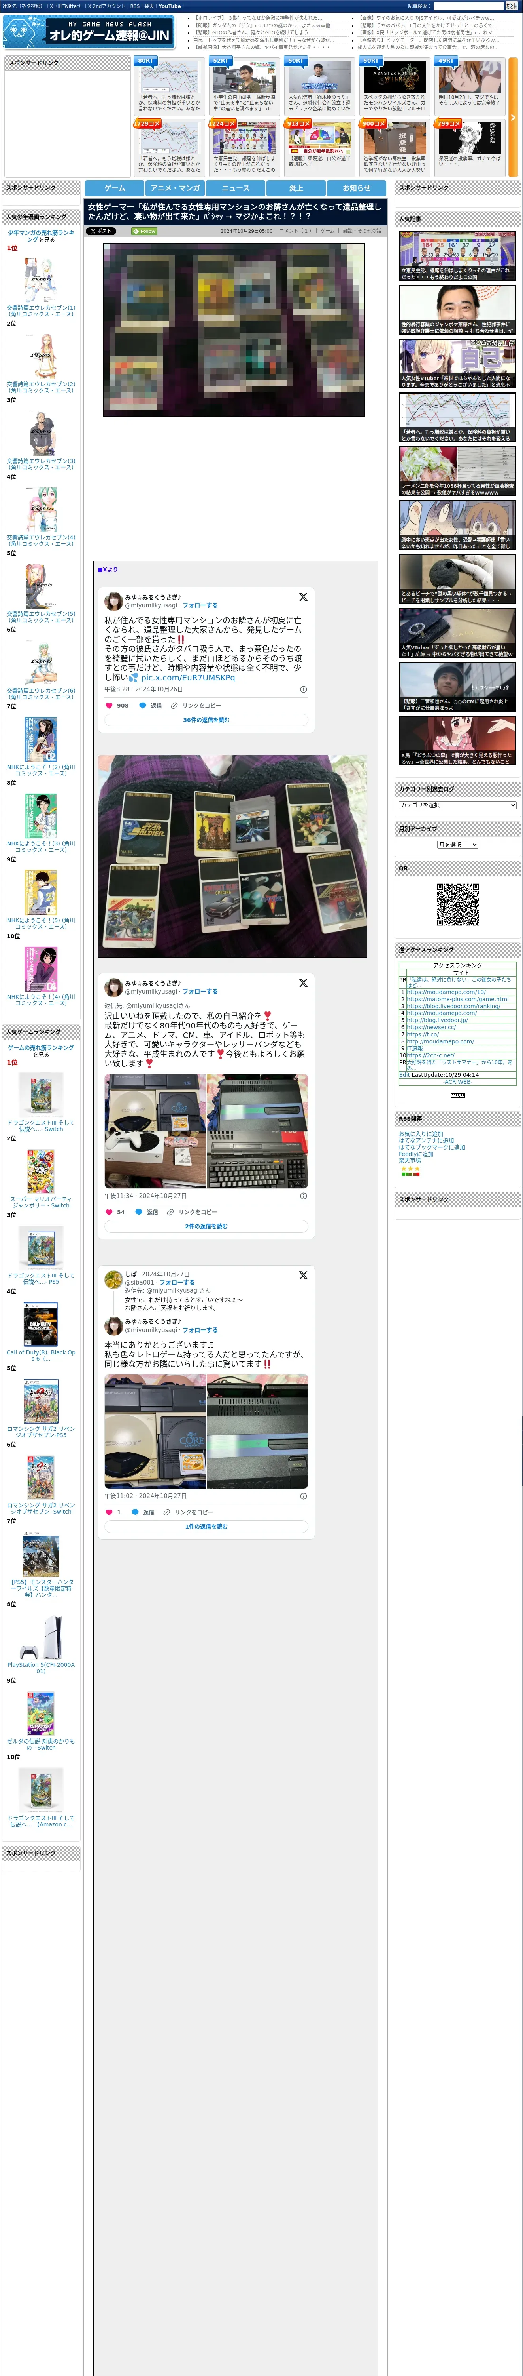Click the X logo on third tweet
Screen dimensions: 523x2376
303,1276
